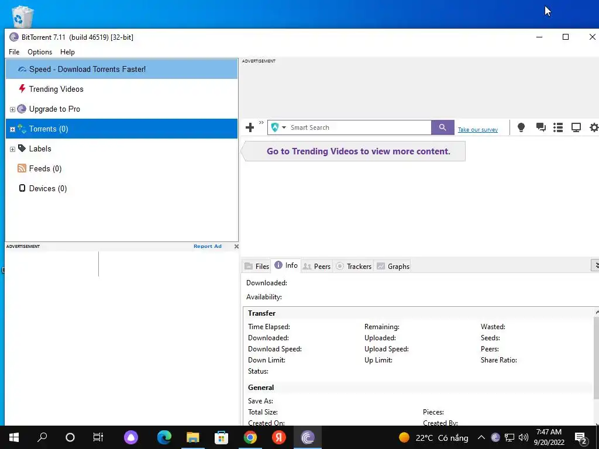Screen dimensions: 599x449
Task: Open File Explorer from taskbar
Action: point(193,437)
